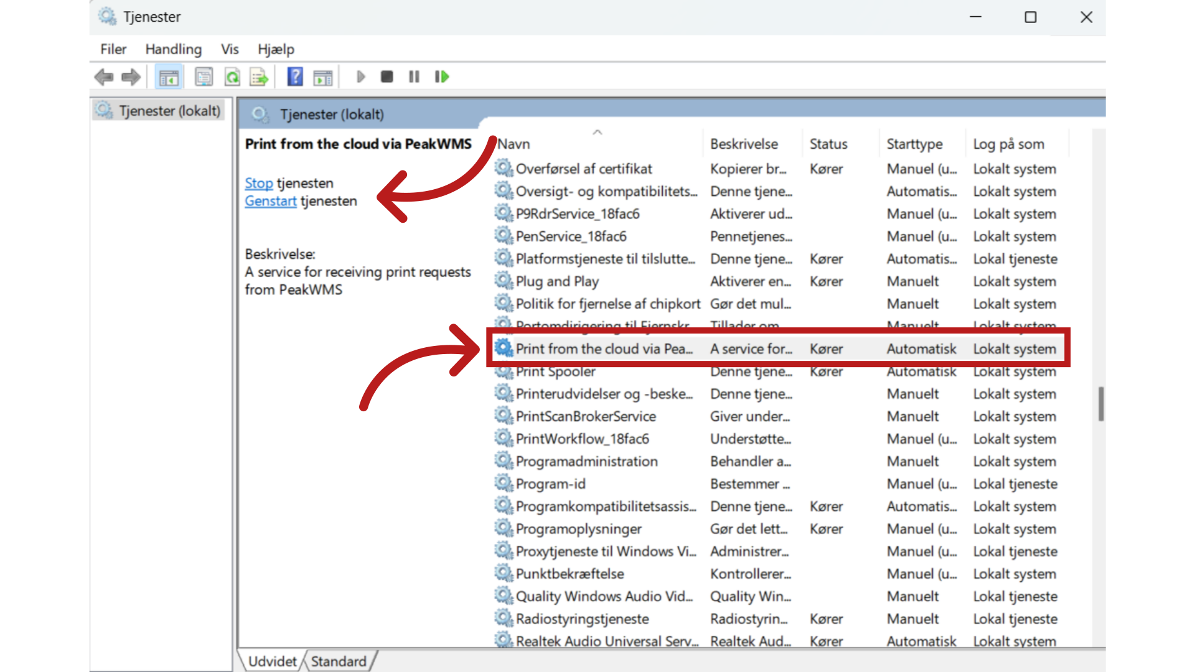Click gear icon beside Plug and Play
Screen dimensions: 1195x672
coord(503,281)
